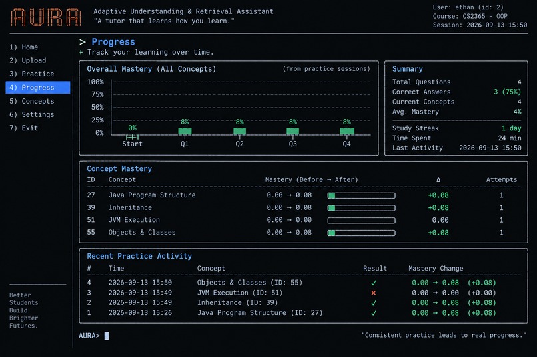Click 'JVM Execution (ID: 51)' activity concept
Image resolution: width=537 pixels, height=357 pixels.
click(240, 293)
